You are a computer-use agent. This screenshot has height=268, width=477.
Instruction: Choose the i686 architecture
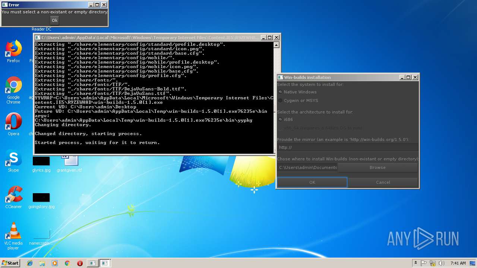[285, 119]
